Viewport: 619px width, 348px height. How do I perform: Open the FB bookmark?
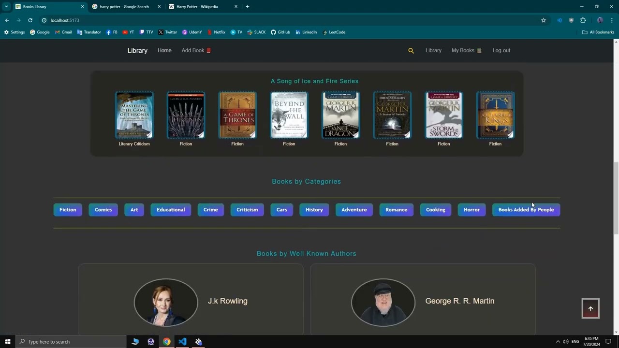point(112,32)
